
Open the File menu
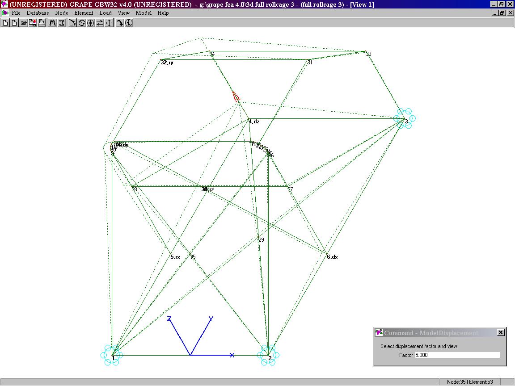(16, 13)
